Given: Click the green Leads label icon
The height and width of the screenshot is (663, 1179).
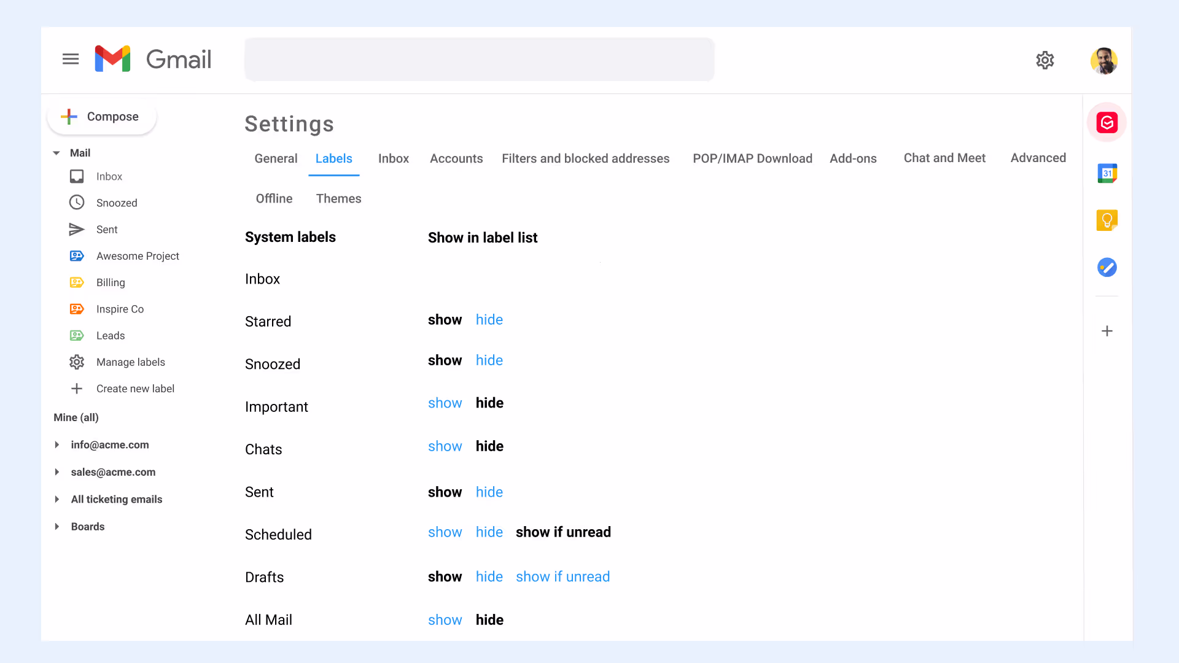Looking at the screenshot, I should point(77,336).
